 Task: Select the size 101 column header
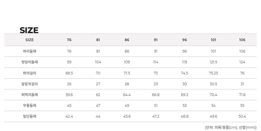click(214, 40)
